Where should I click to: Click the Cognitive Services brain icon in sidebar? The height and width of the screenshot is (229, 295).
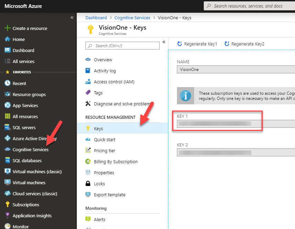point(7,149)
